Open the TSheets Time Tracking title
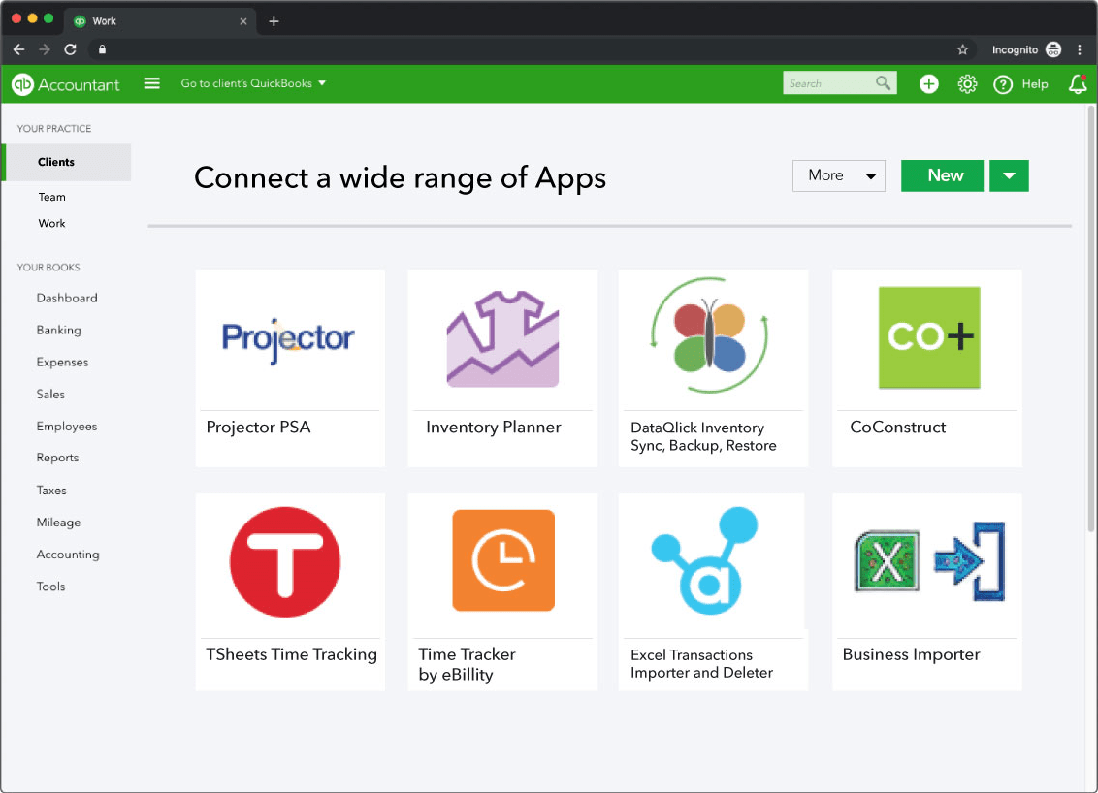 click(x=291, y=654)
